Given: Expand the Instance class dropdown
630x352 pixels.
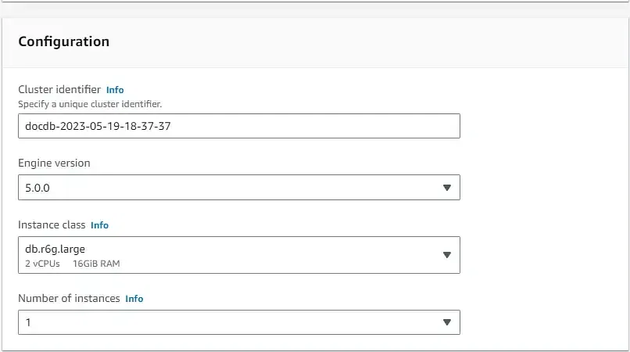Looking at the screenshot, I should (238, 255).
